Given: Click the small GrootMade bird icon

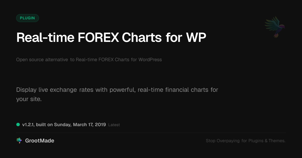Looking at the screenshot, I should click(19, 141).
